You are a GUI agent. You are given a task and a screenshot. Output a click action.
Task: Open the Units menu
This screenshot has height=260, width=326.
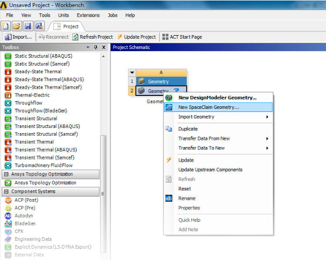click(x=63, y=15)
